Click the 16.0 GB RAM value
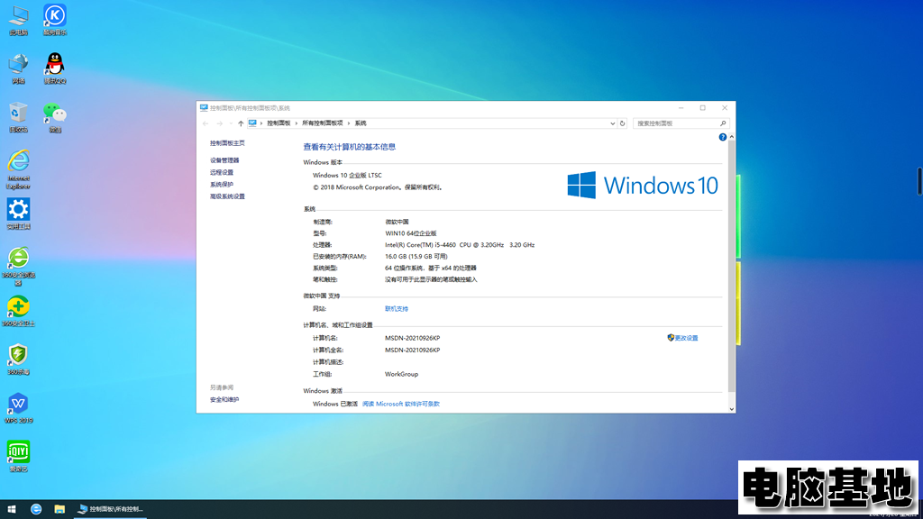This screenshot has width=923, height=519. (x=416, y=256)
